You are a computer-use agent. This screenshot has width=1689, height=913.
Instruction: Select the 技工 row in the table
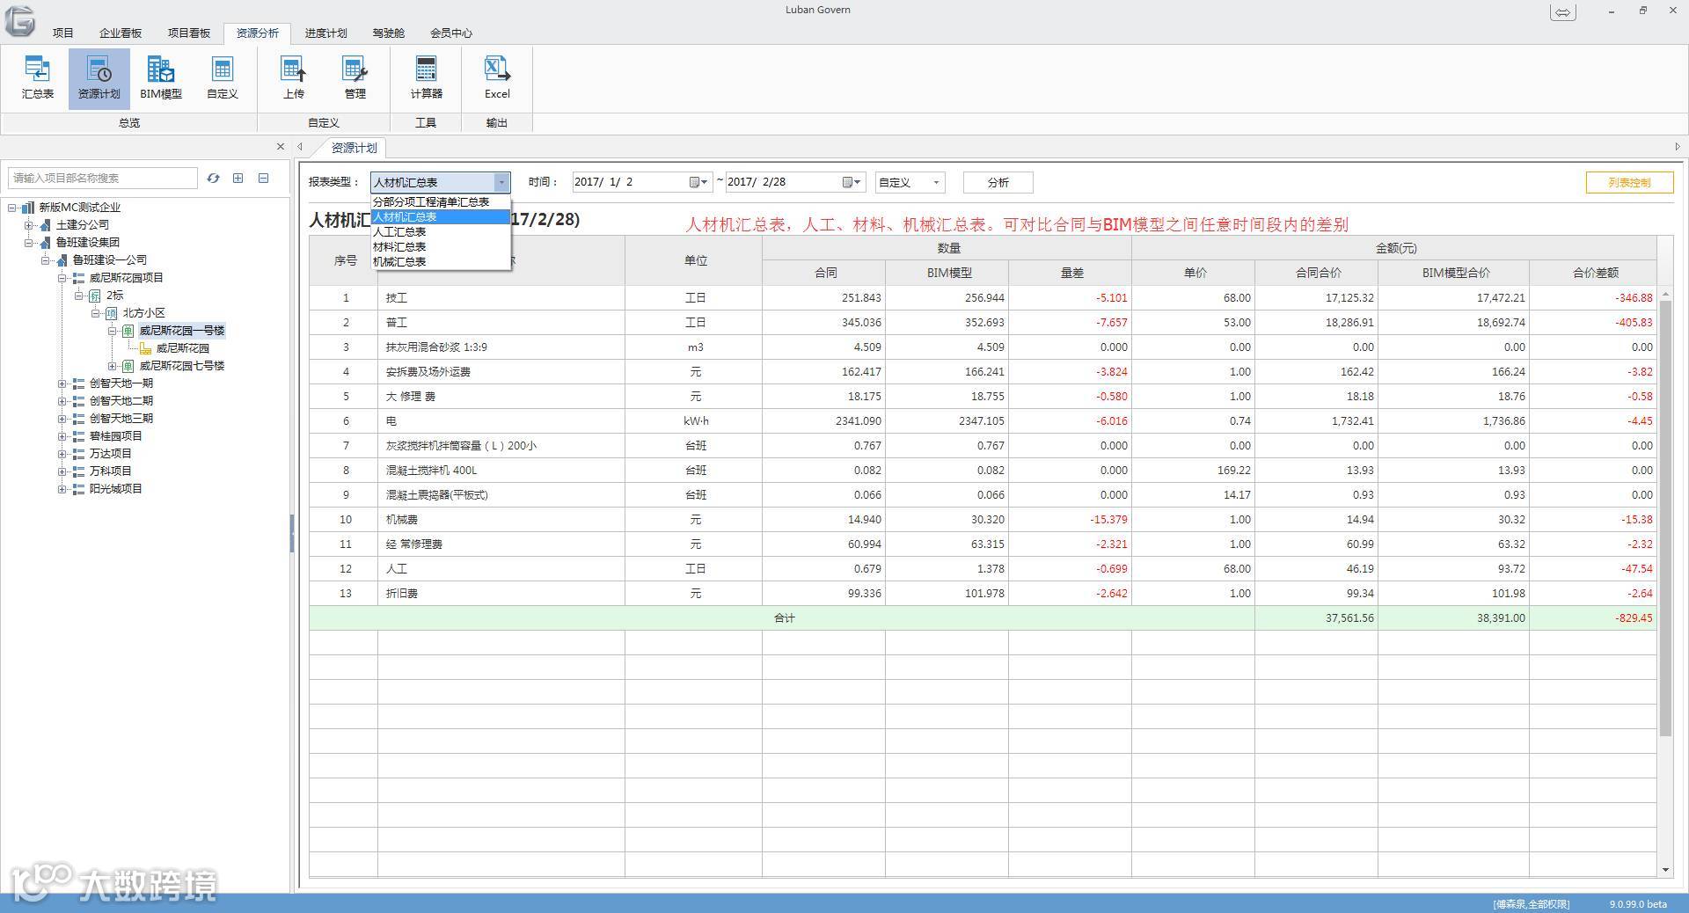tap(983, 298)
